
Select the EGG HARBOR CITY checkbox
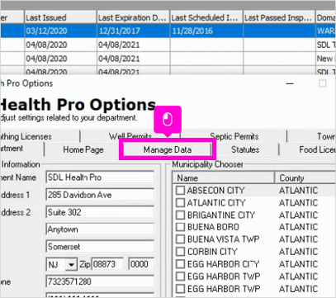180,264
